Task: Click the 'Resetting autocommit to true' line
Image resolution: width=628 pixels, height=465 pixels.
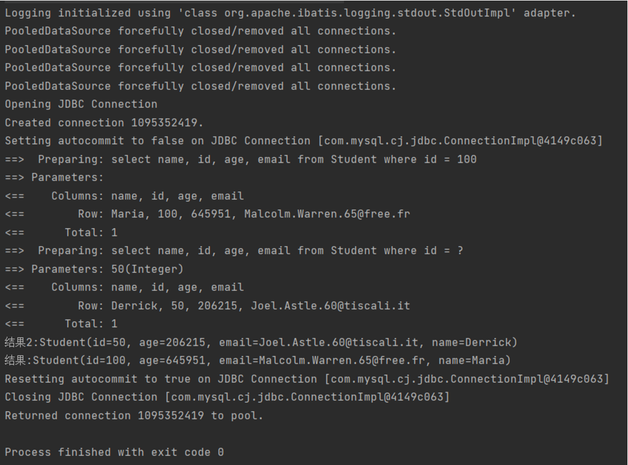Action: (307, 379)
